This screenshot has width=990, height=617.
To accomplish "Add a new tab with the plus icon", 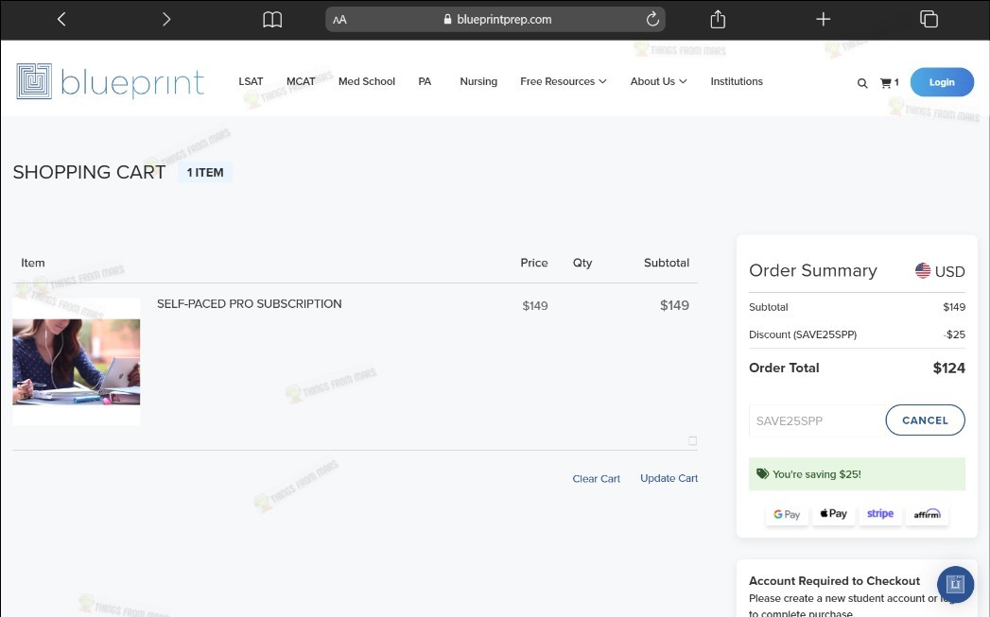I will point(823,20).
